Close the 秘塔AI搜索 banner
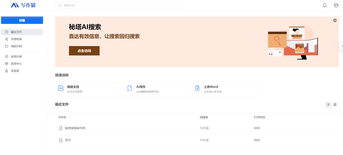 click(x=335, y=21)
